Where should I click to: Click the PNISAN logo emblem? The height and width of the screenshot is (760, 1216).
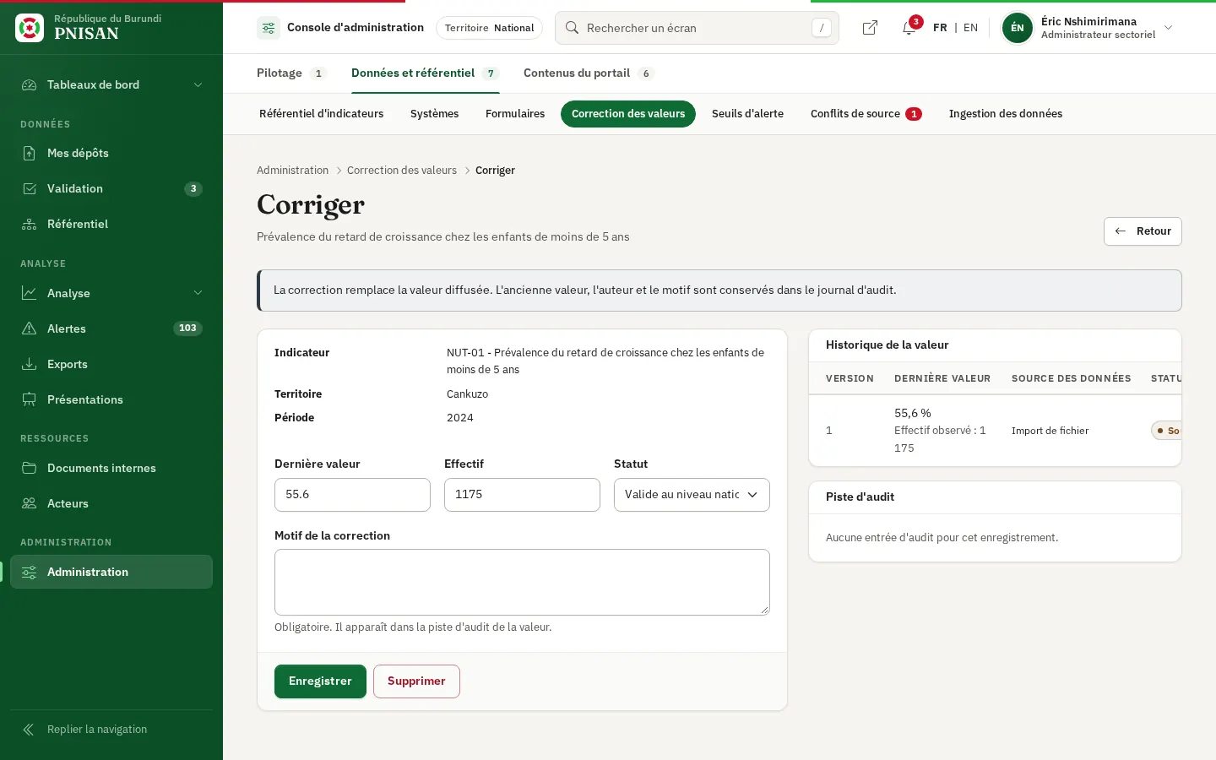coord(30,28)
